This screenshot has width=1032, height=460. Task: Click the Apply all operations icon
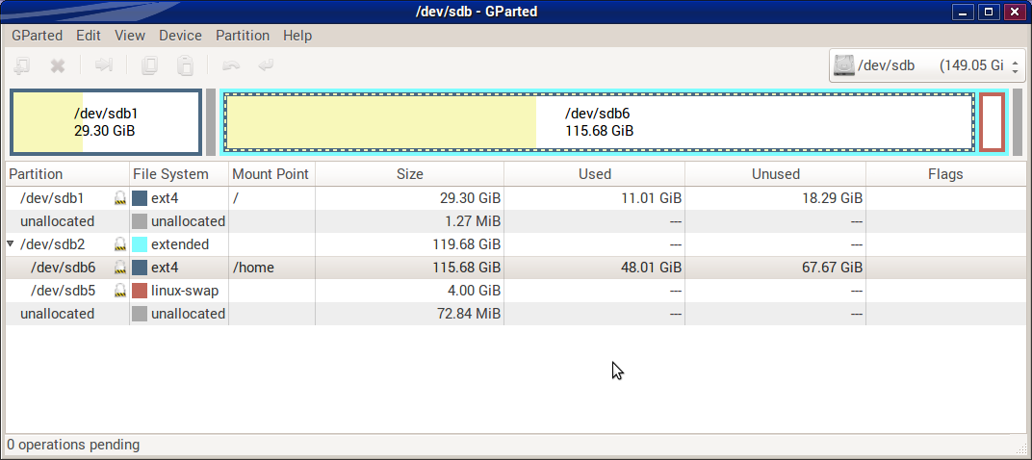point(266,66)
